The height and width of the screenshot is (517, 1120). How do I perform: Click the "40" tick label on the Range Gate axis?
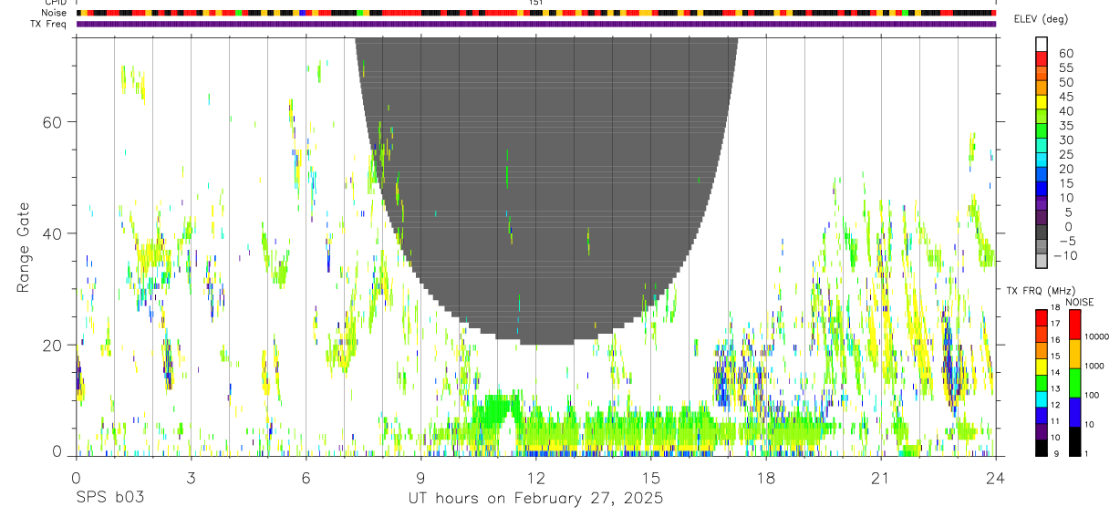tap(52, 233)
